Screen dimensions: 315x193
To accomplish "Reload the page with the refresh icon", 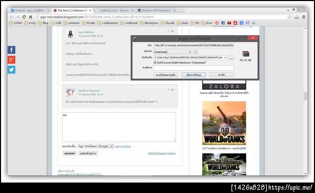I will 24,17.
